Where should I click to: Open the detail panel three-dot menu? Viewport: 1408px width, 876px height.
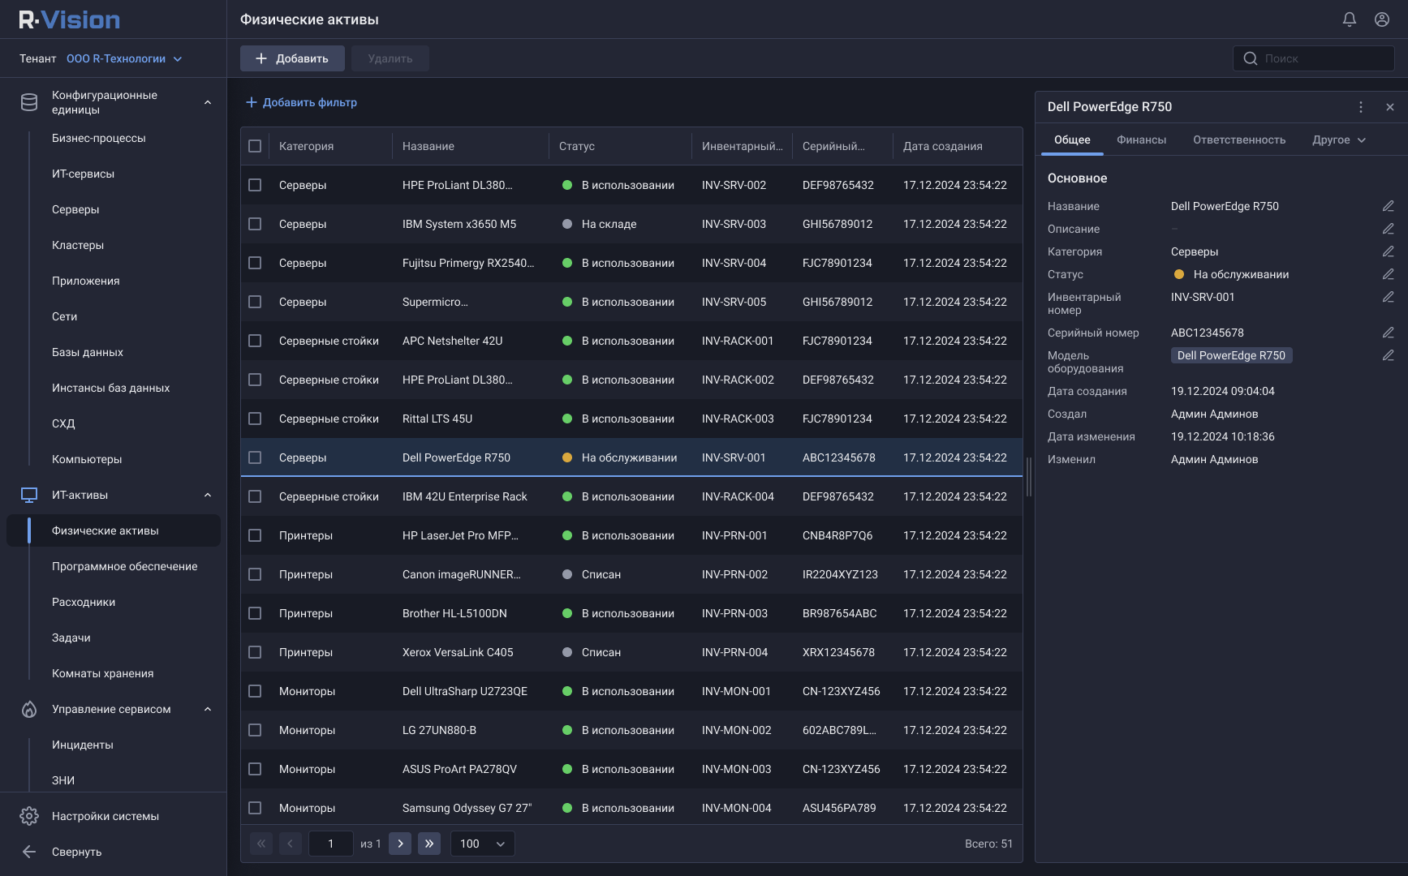(1361, 107)
